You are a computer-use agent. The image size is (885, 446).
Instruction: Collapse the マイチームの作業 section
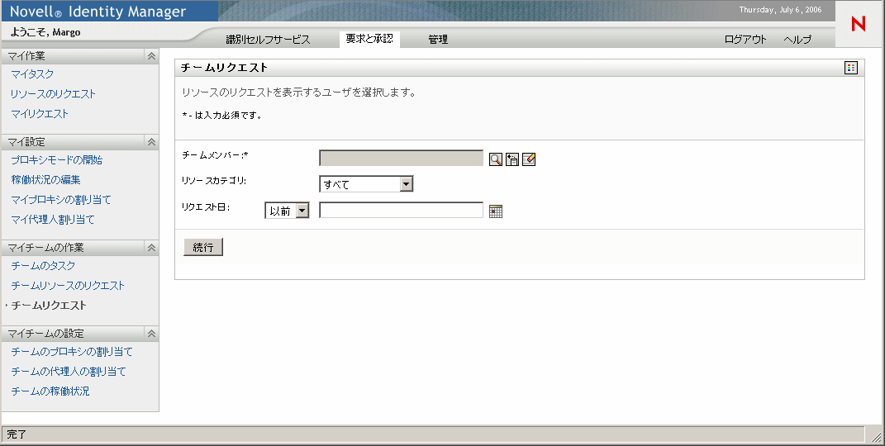[151, 248]
